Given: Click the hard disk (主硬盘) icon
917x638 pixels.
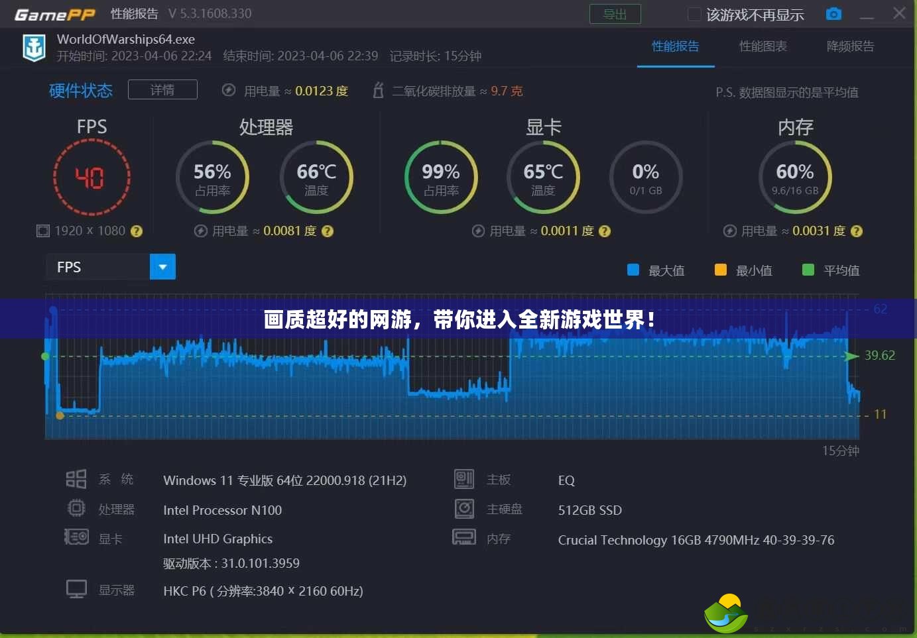Looking at the screenshot, I should click(464, 508).
